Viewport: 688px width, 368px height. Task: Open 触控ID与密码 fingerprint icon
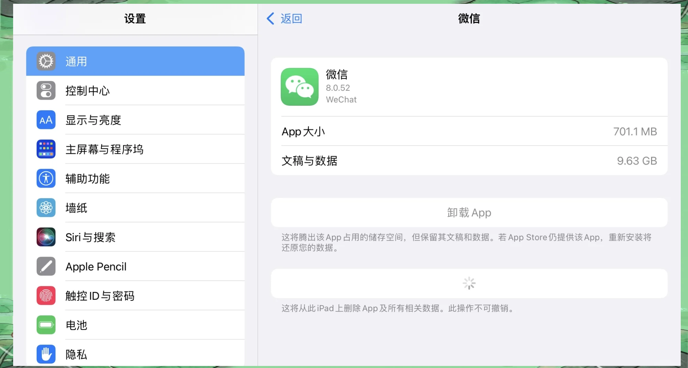click(x=46, y=296)
